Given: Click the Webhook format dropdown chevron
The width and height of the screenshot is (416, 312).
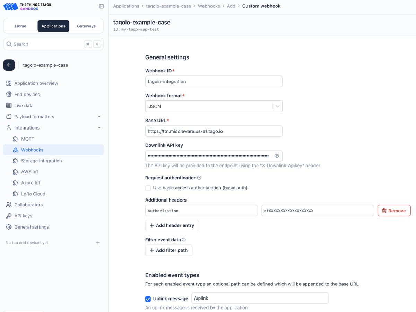Looking at the screenshot, I should pos(278,106).
